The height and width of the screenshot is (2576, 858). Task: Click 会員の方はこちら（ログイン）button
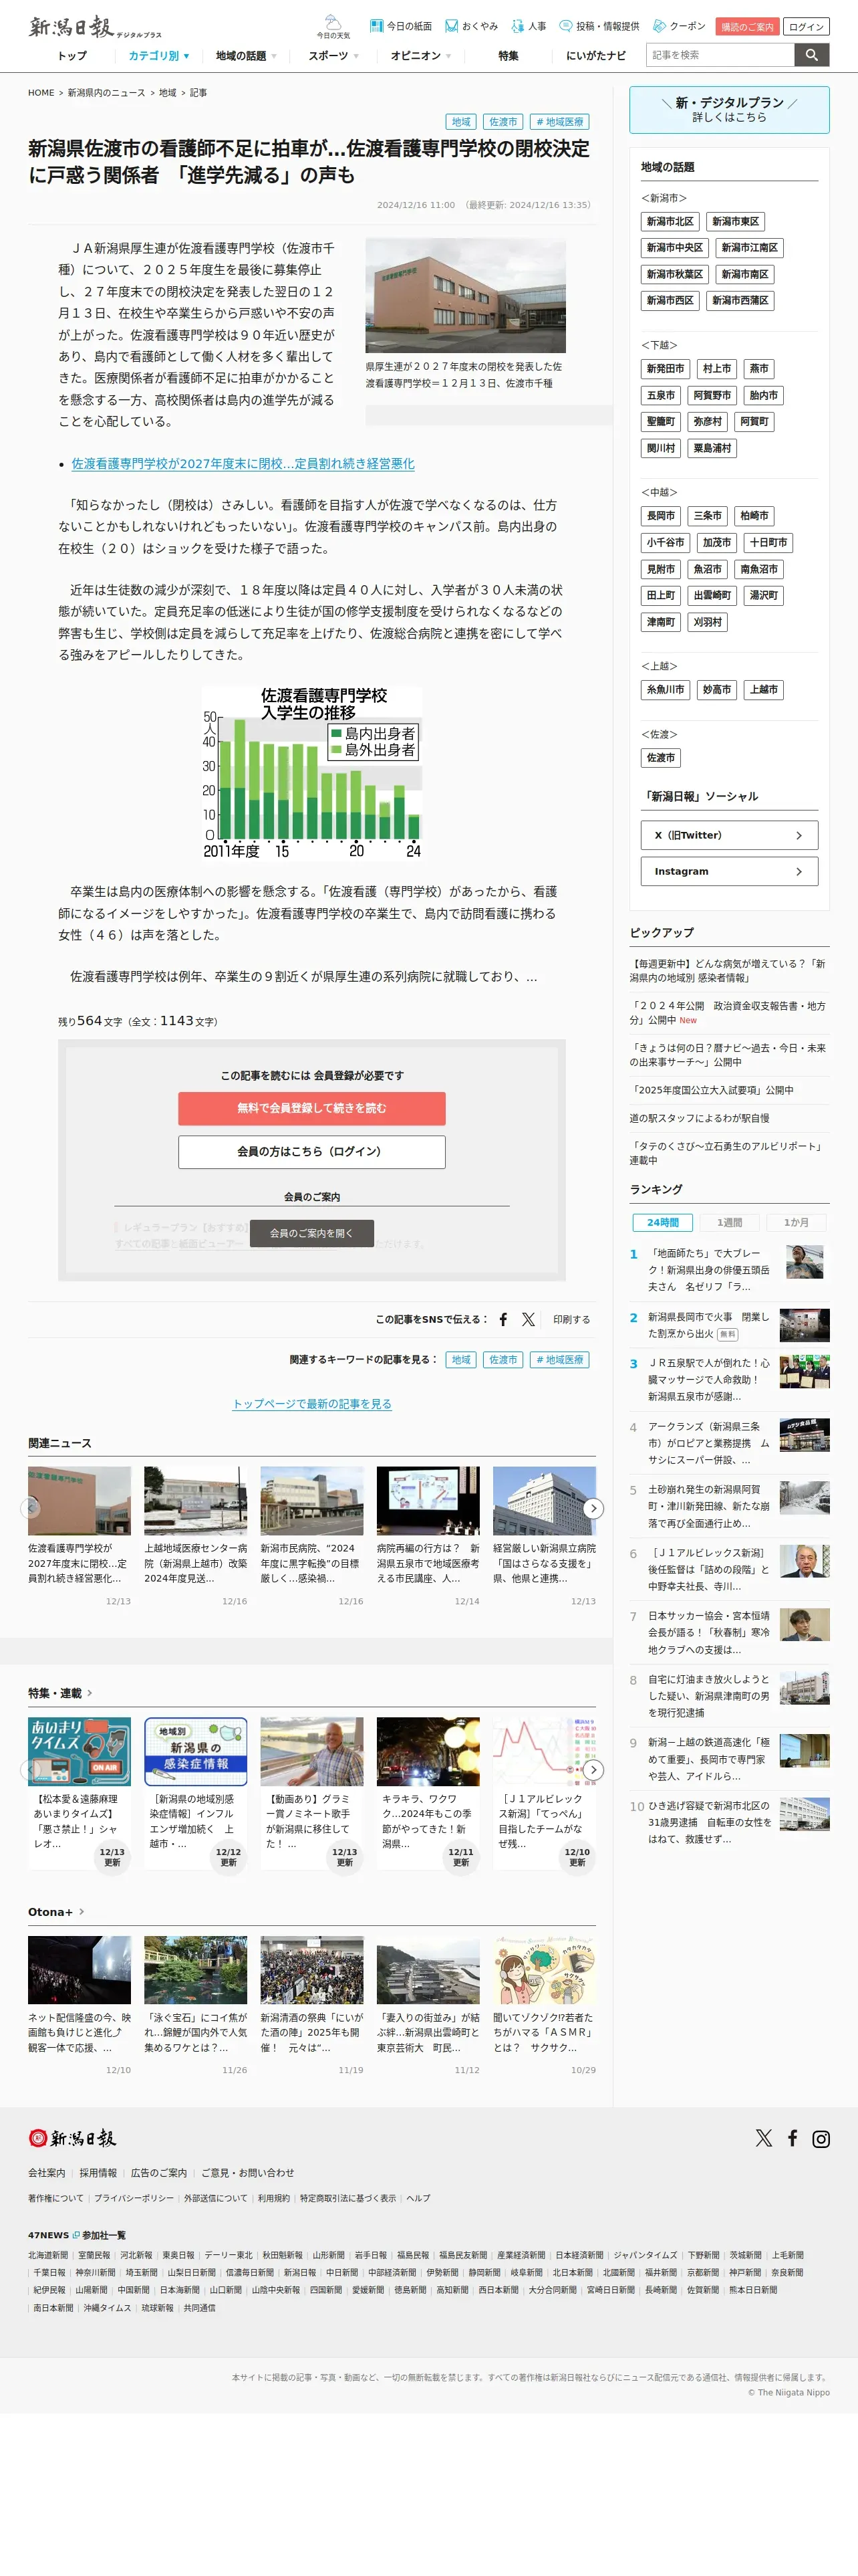click(x=311, y=1152)
